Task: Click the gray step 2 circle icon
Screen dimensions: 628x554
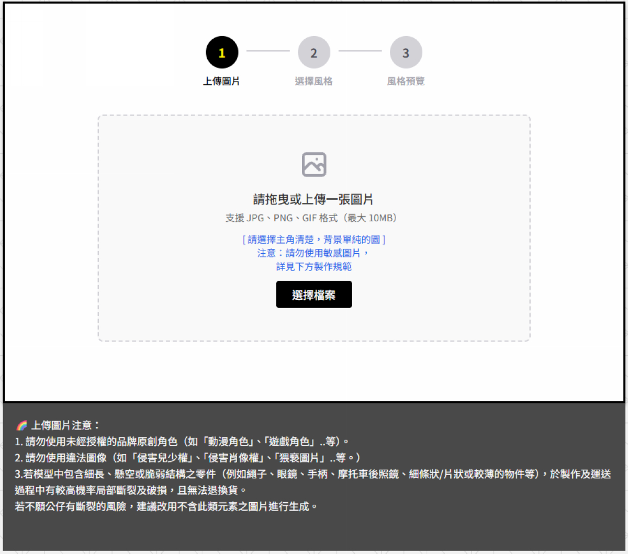Action: point(314,52)
